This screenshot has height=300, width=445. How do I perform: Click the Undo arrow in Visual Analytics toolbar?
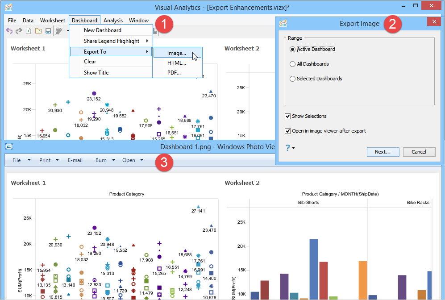pos(9,31)
